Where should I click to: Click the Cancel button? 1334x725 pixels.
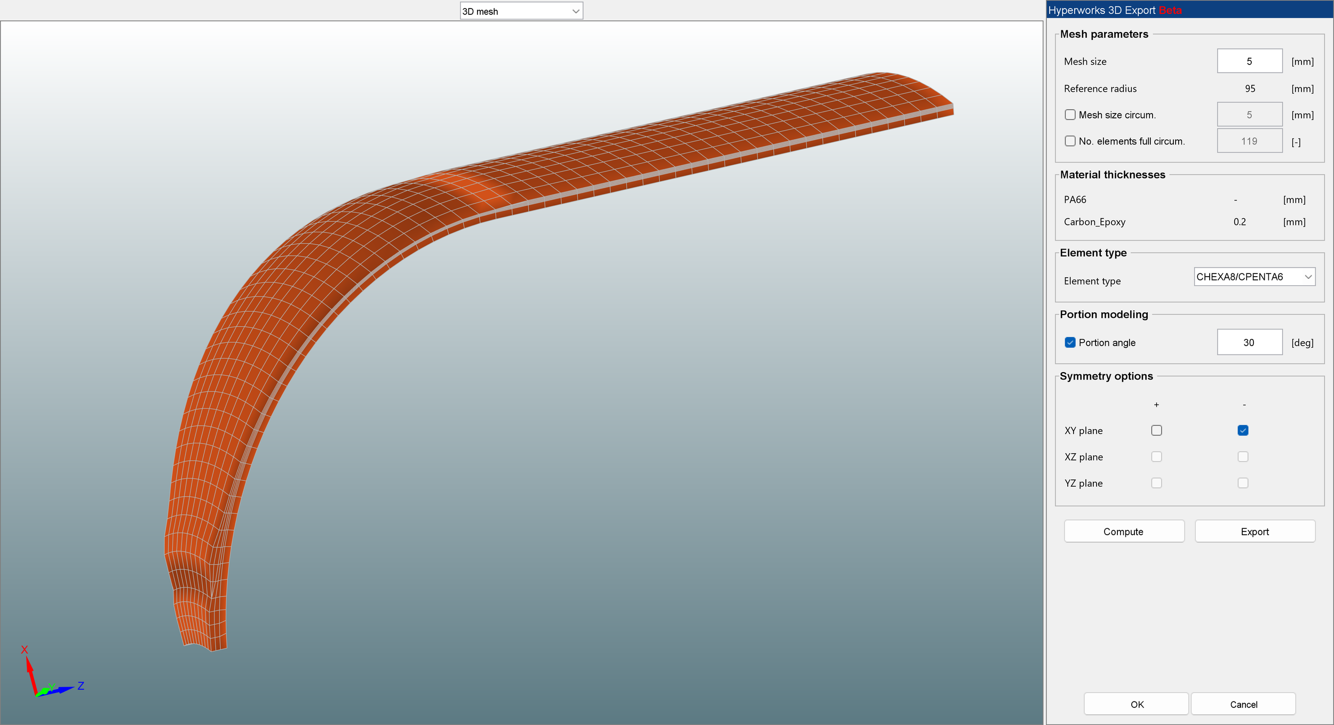[x=1243, y=704]
